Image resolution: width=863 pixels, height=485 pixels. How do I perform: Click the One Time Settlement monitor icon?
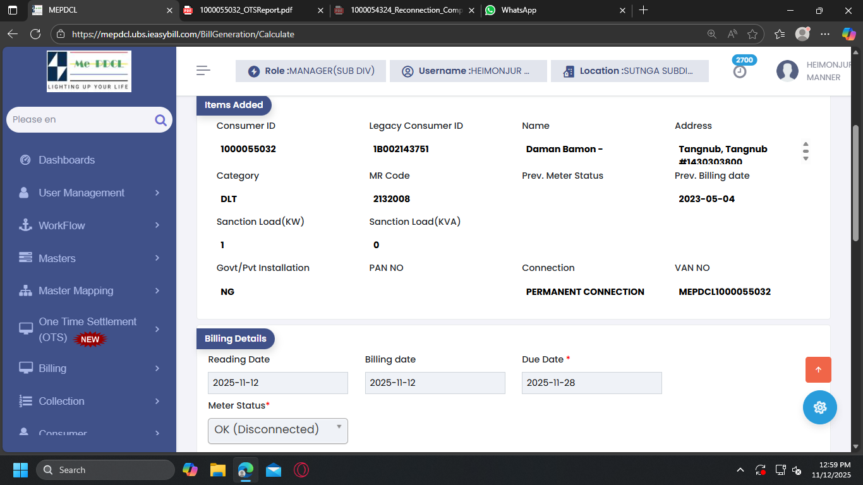[26, 329]
